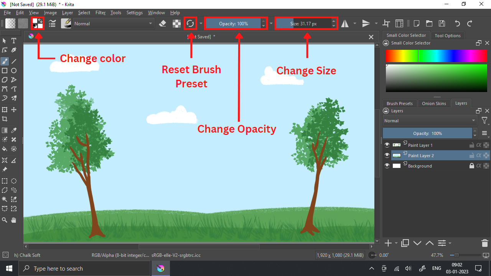The height and width of the screenshot is (276, 491).
Task: Select the Zoom magnifier tool
Action: [5, 220]
